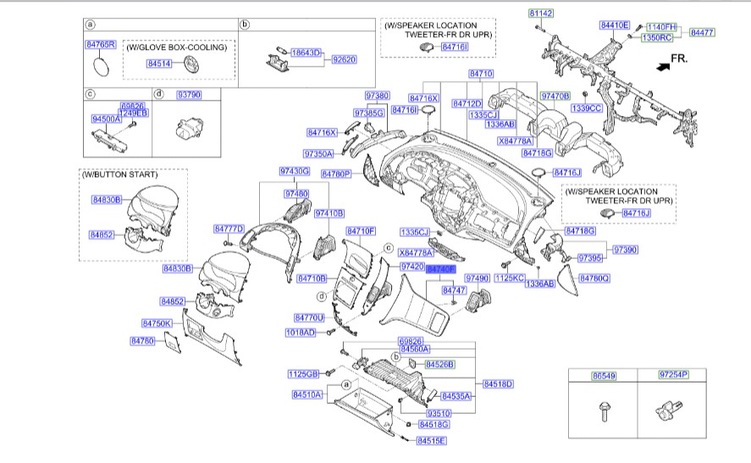Click part number link 84518G

click(434, 424)
